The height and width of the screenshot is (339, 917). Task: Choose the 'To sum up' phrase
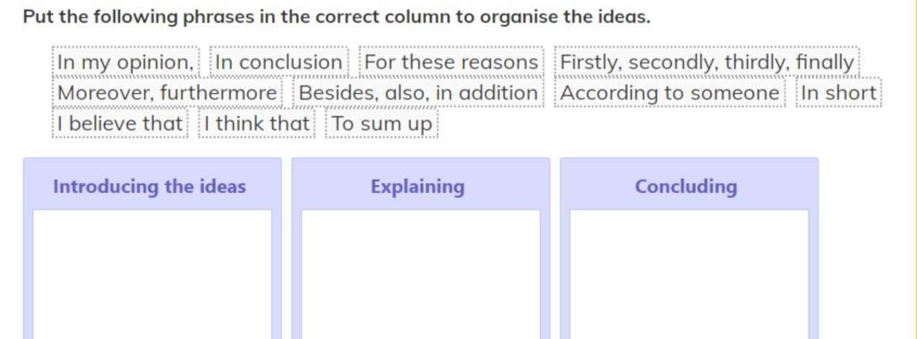tap(381, 124)
